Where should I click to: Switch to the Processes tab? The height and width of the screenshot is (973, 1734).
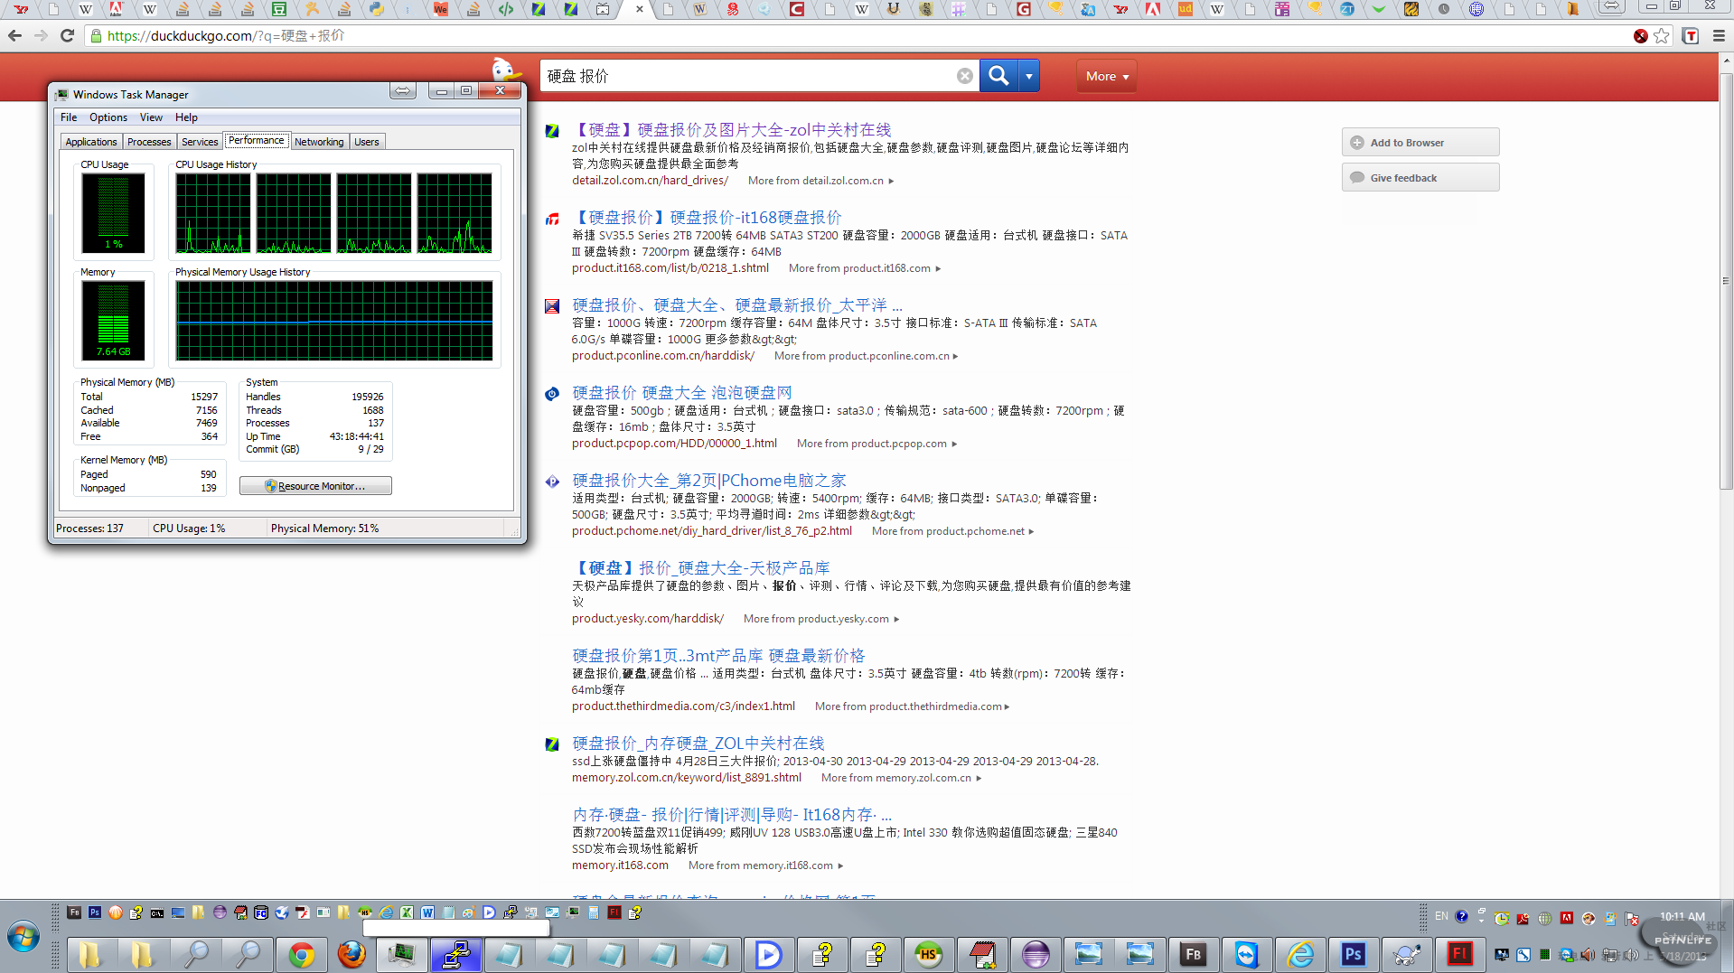[x=149, y=142]
